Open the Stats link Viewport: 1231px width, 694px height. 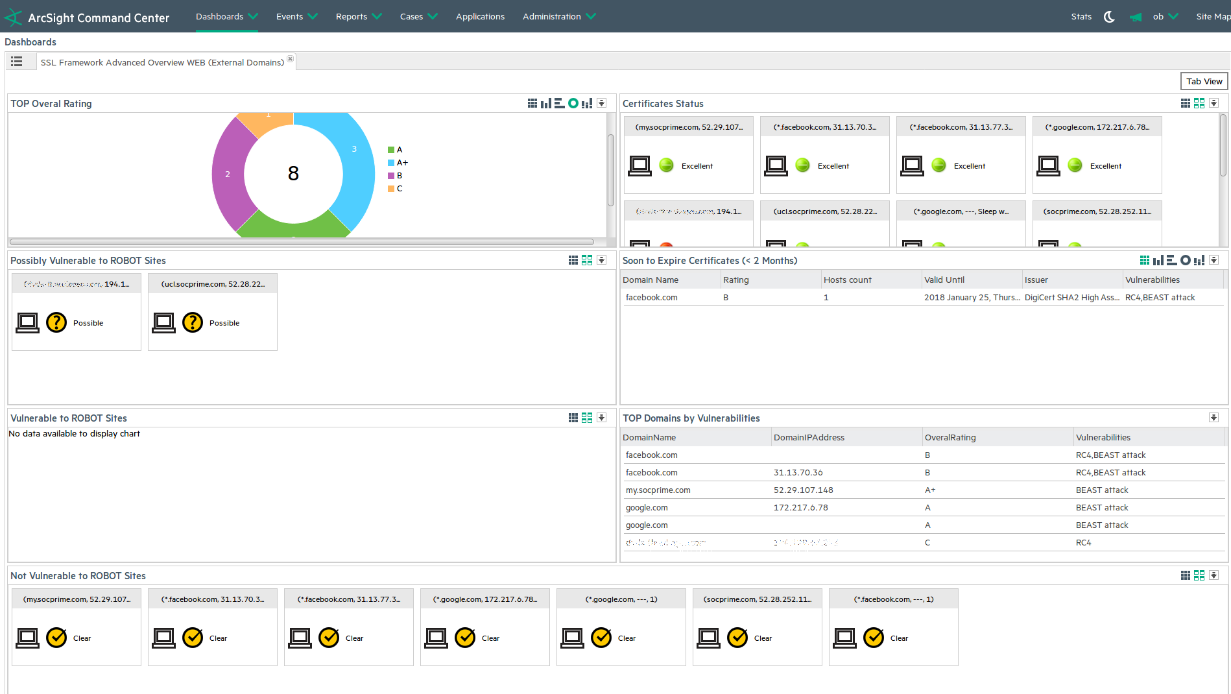point(1081,17)
